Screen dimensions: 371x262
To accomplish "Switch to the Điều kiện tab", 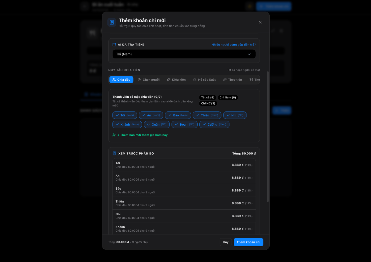I will (176, 79).
